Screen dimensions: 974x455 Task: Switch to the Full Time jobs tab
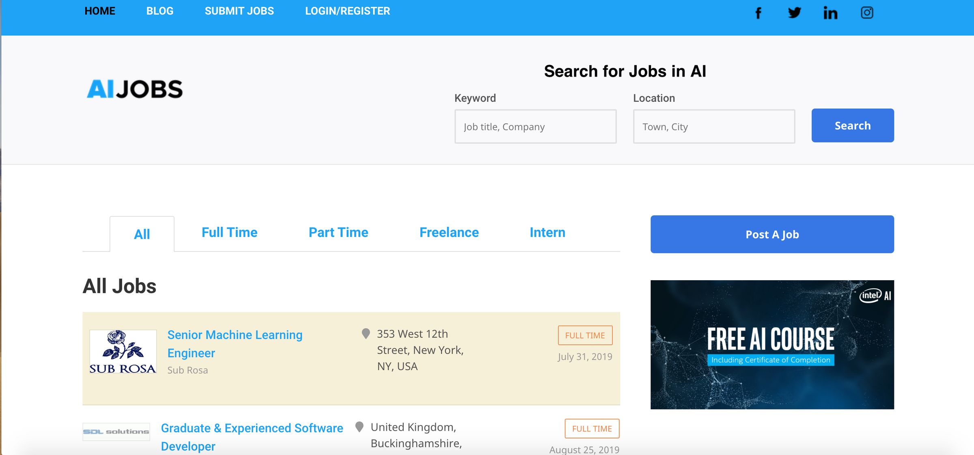pyautogui.click(x=229, y=232)
